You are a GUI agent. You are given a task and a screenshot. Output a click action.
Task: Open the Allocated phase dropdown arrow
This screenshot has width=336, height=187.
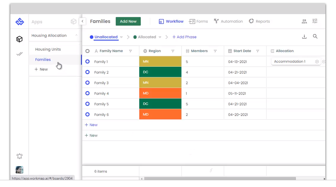click(x=160, y=37)
